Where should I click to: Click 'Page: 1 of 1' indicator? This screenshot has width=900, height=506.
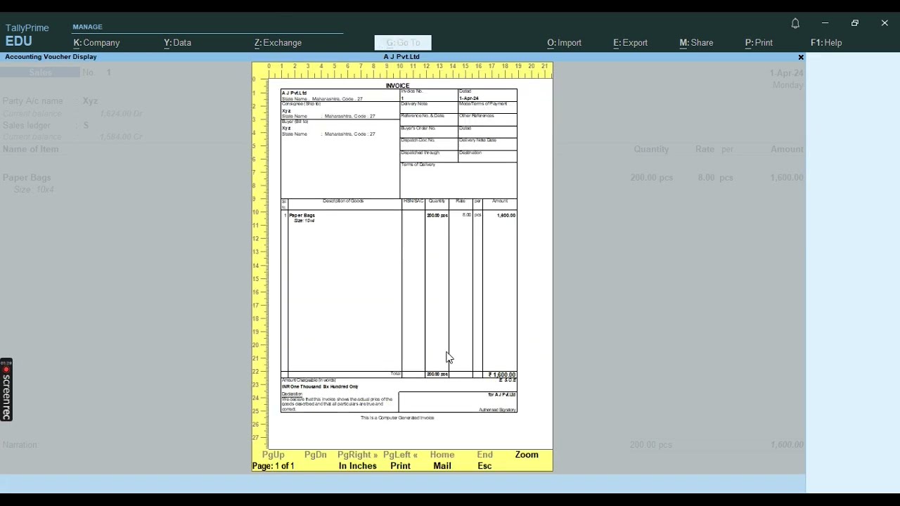coord(274,466)
